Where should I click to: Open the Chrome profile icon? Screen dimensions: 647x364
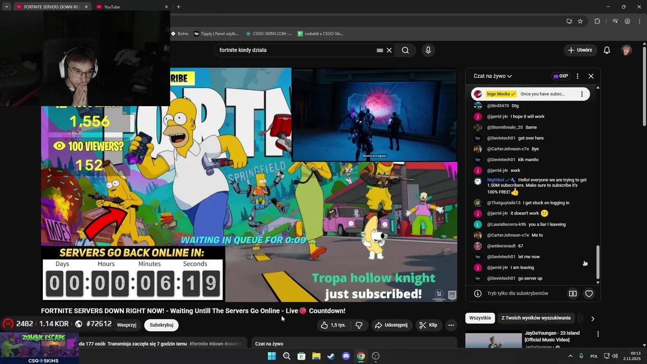(627, 21)
